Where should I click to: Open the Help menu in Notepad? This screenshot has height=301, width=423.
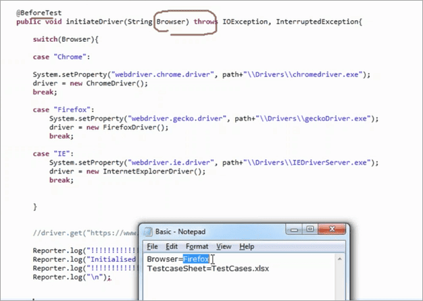point(247,246)
